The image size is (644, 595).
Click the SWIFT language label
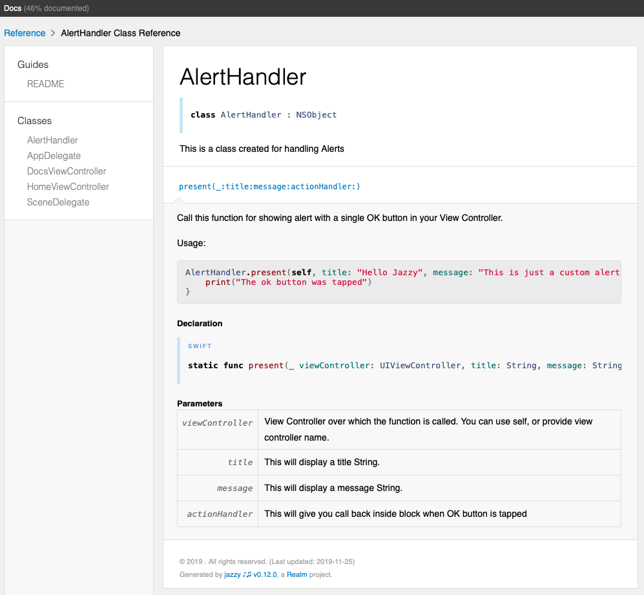200,346
